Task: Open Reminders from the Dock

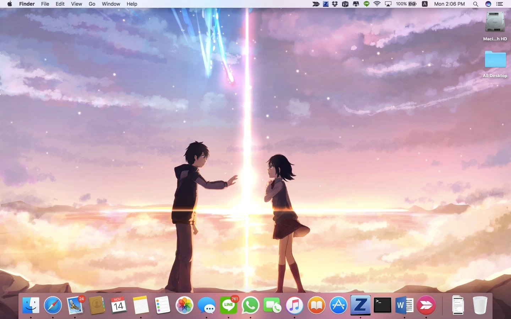Action: coord(163,305)
